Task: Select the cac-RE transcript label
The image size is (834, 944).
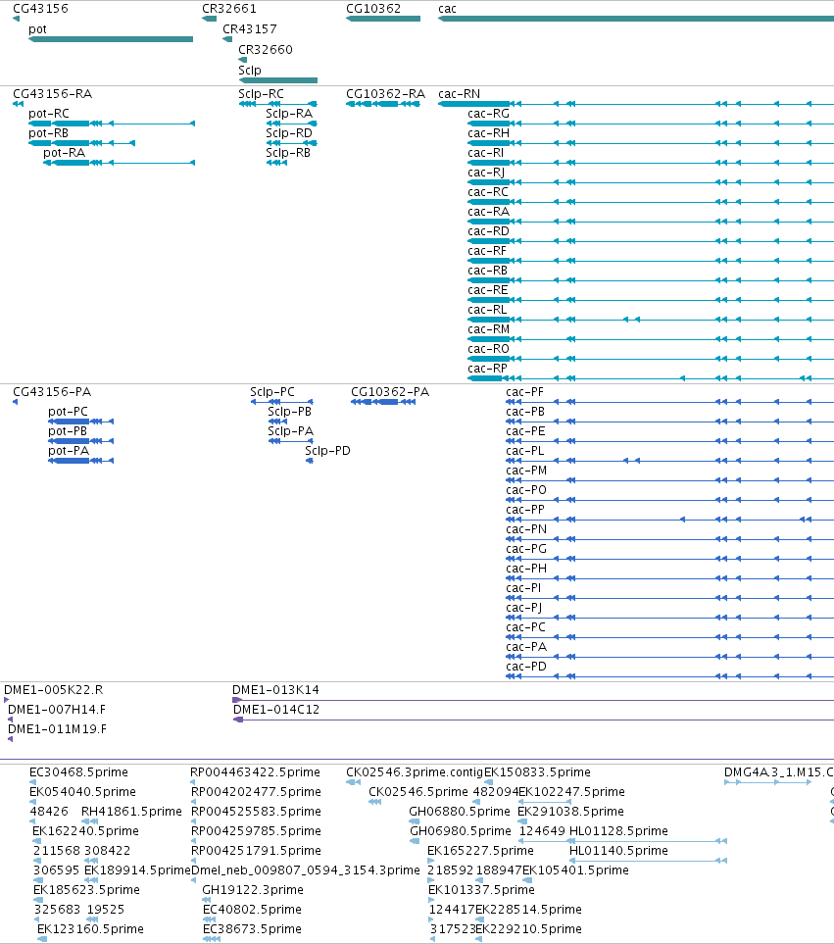Action: point(488,290)
